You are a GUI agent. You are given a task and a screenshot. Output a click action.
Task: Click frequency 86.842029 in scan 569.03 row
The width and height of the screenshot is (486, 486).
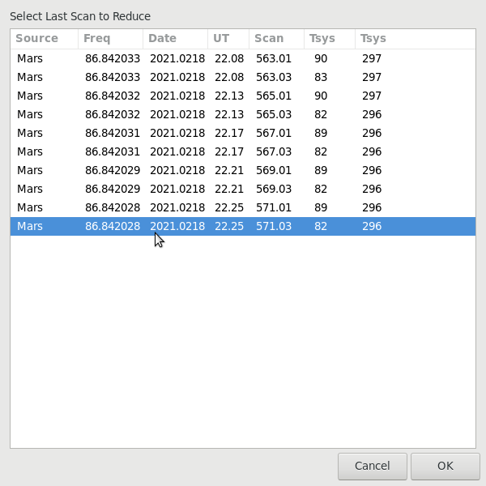(x=113, y=189)
